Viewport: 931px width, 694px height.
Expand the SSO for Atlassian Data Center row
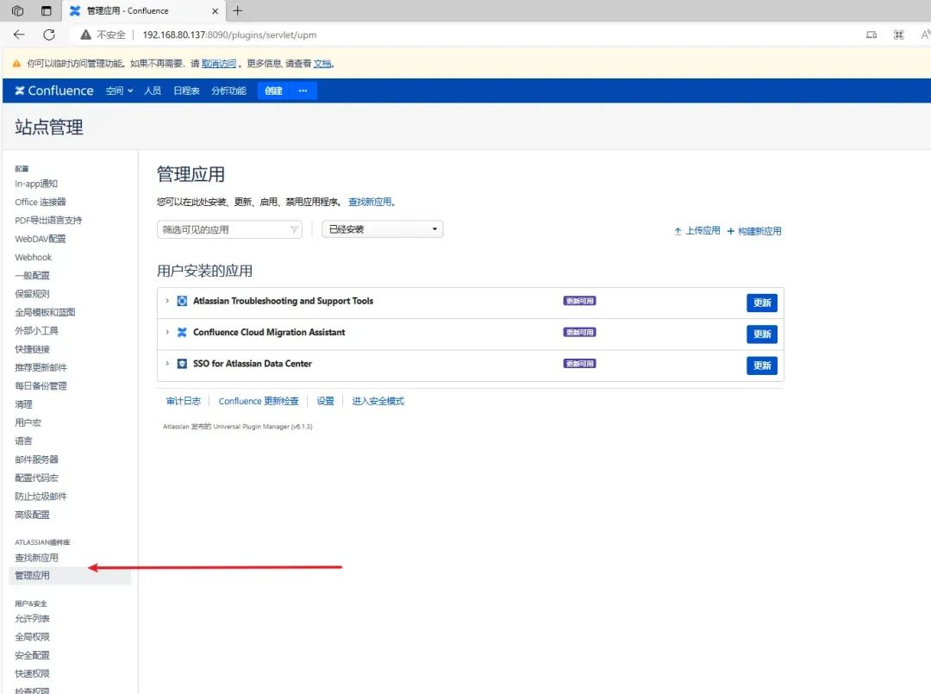[167, 363]
